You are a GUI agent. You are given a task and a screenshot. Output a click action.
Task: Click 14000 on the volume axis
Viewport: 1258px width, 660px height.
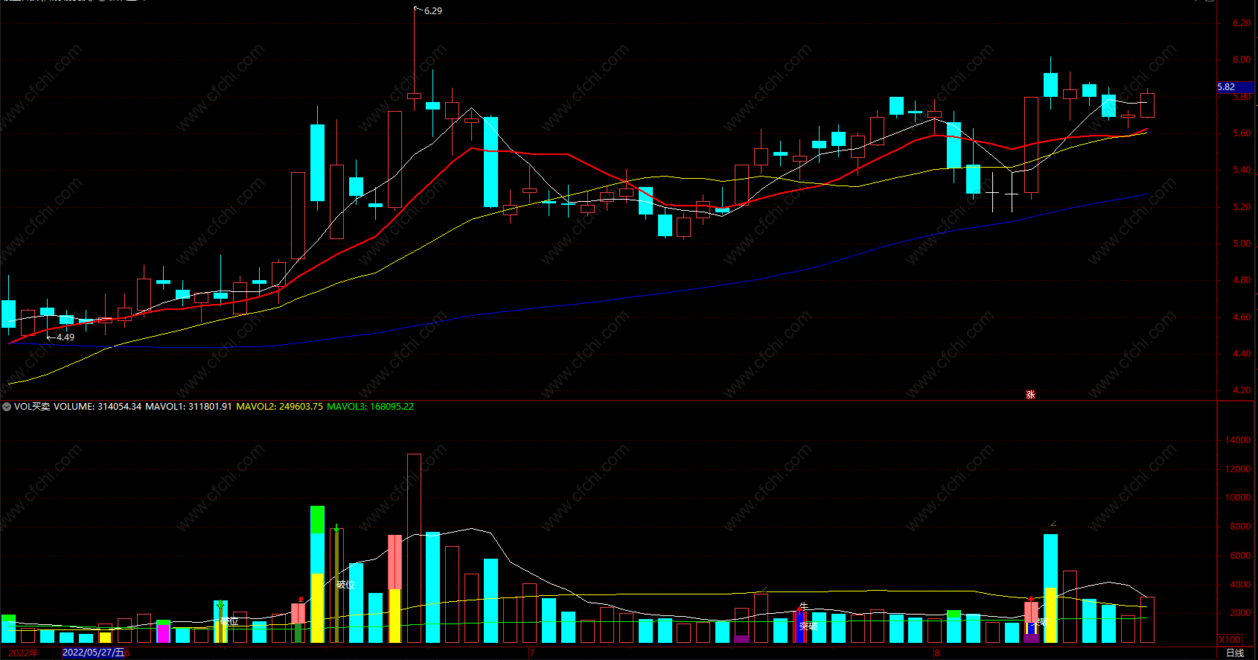pyautogui.click(x=1238, y=440)
